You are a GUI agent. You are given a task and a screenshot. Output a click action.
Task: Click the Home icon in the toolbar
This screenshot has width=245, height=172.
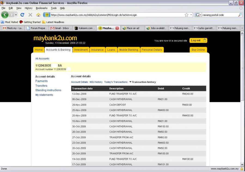coord(38,15)
